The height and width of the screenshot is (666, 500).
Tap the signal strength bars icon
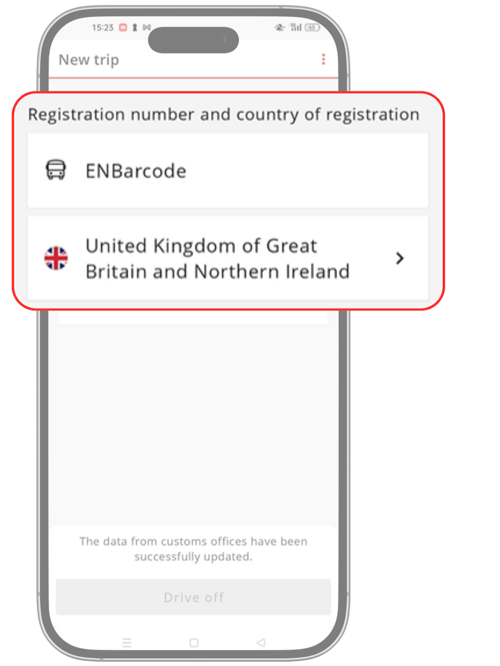tap(296, 27)
